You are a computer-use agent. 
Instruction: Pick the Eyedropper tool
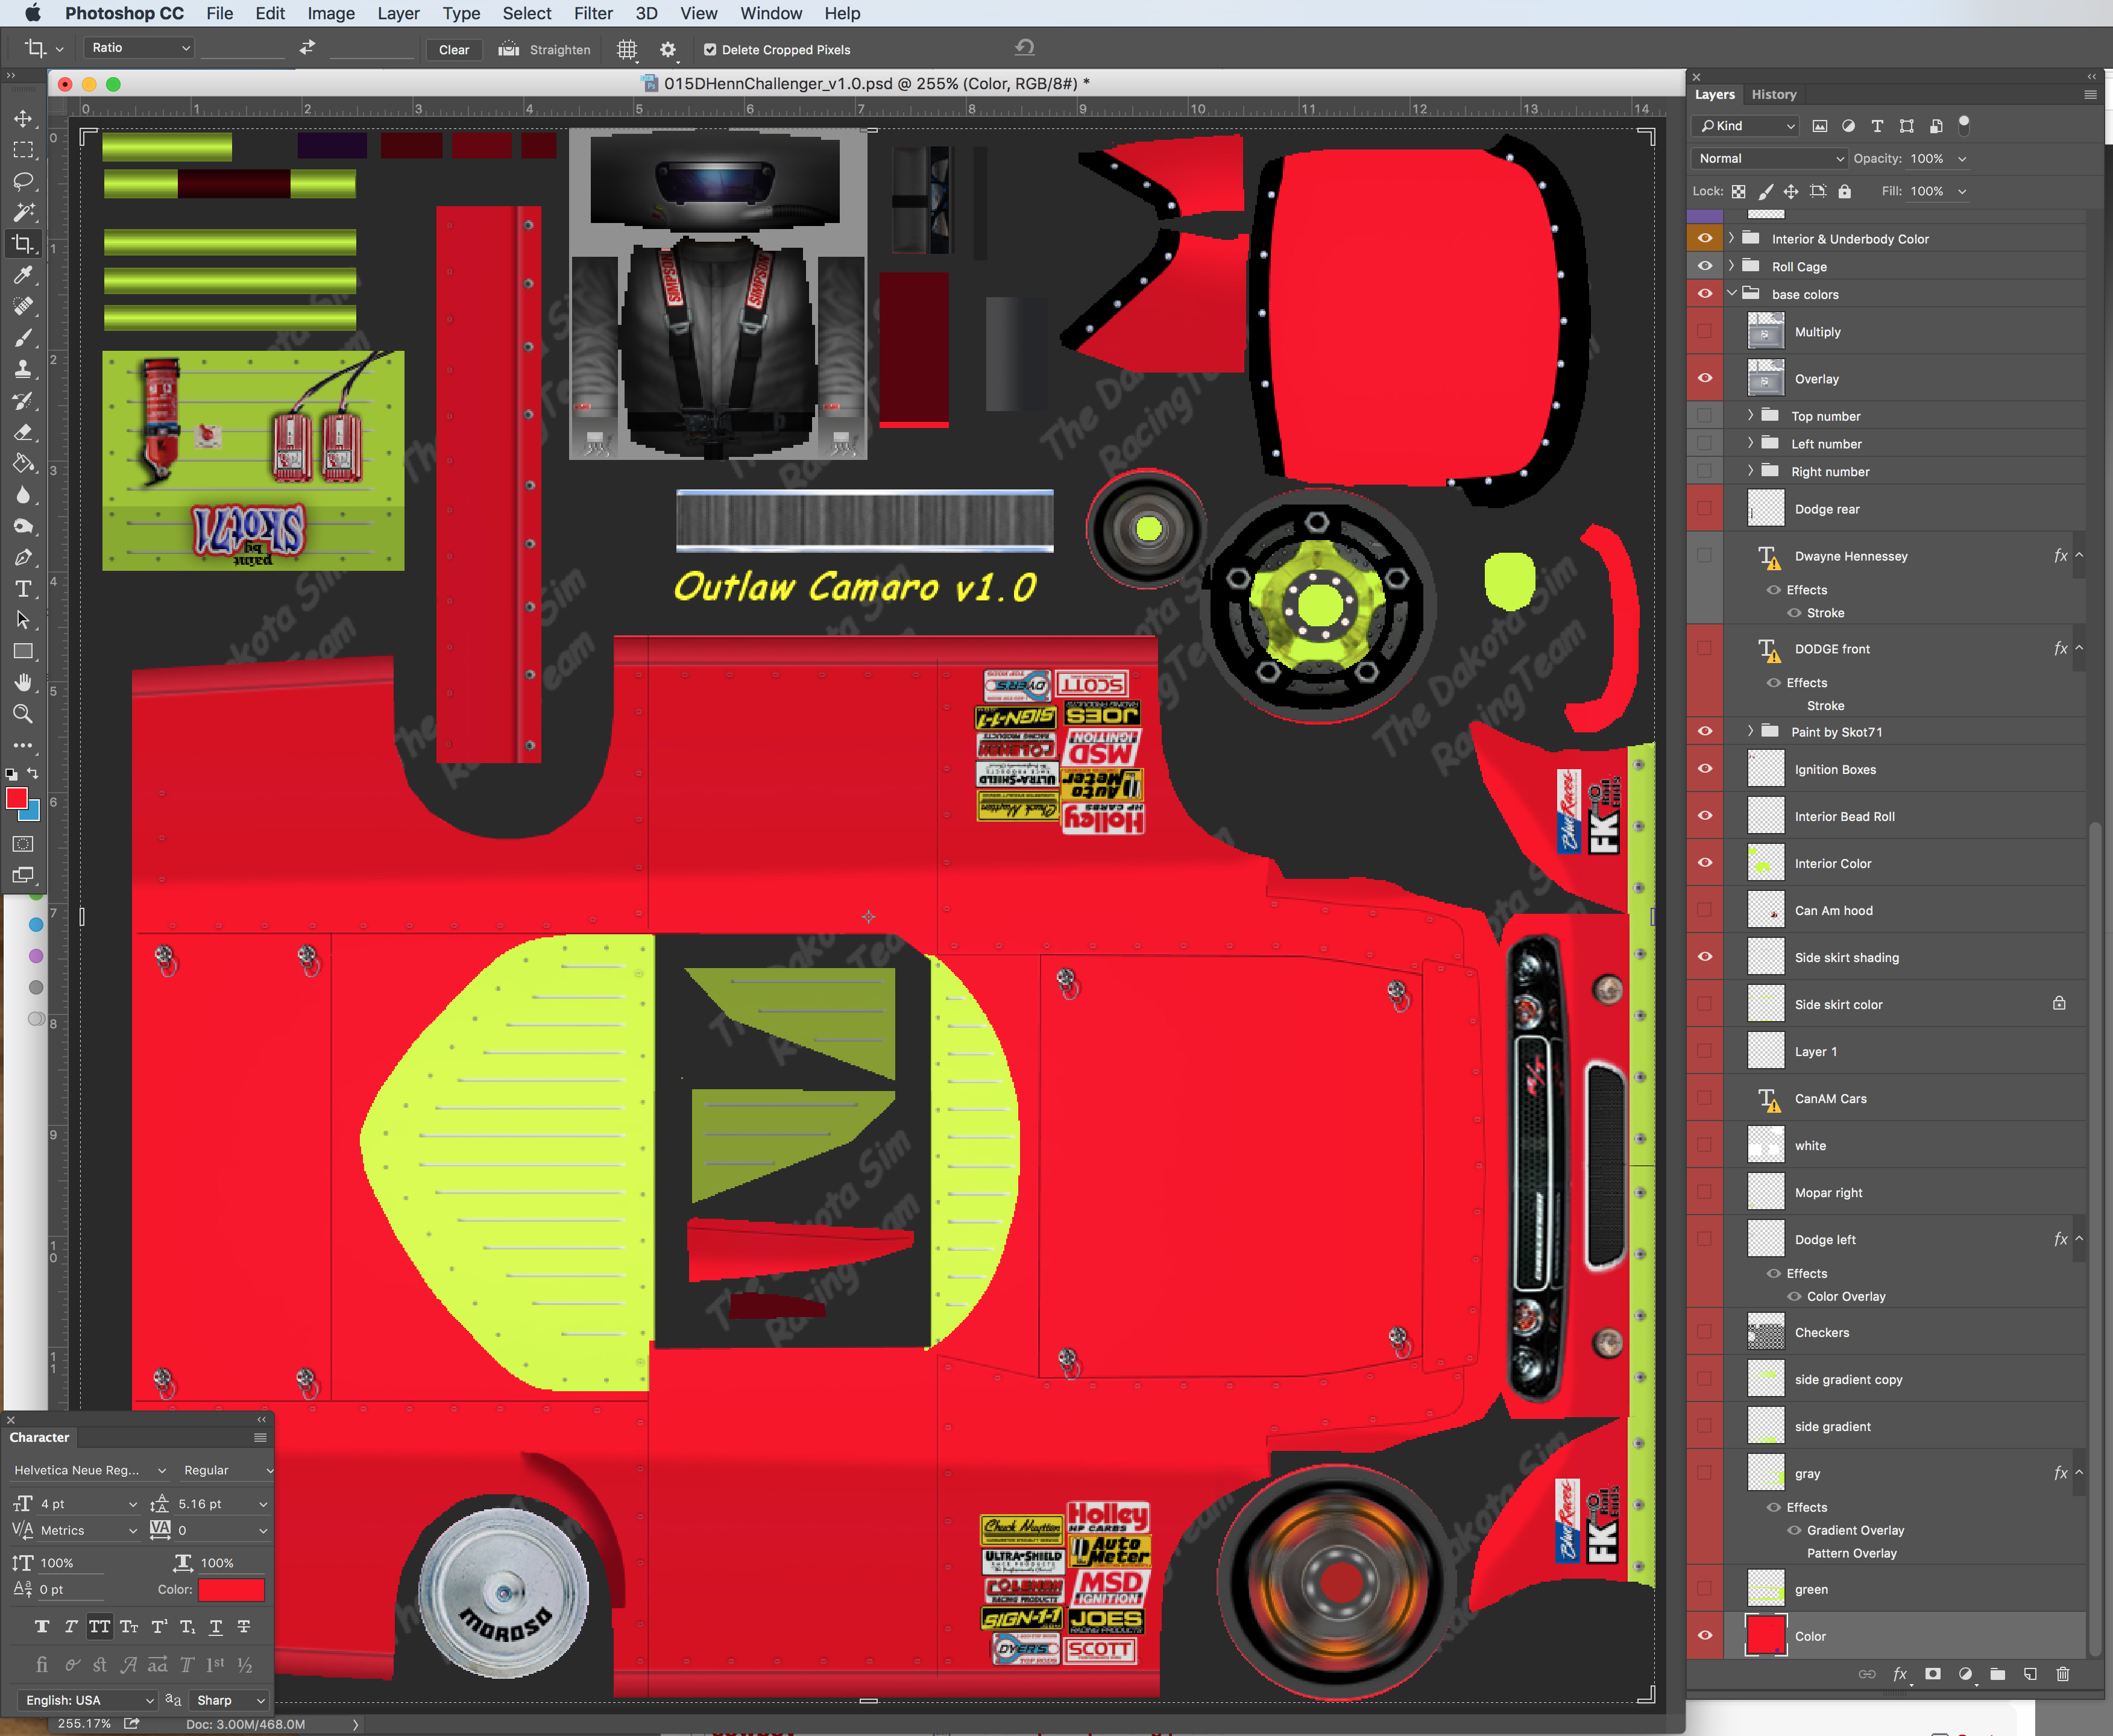coord(23,275)
